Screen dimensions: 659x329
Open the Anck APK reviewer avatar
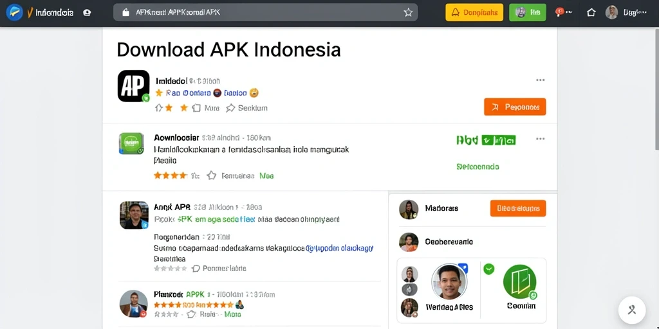[x=134, y=215]
